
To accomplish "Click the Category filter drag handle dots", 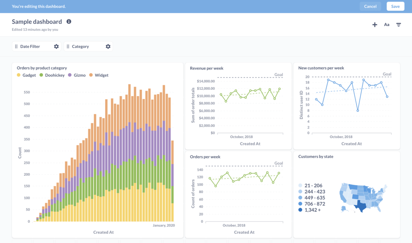I will point(67,47).
